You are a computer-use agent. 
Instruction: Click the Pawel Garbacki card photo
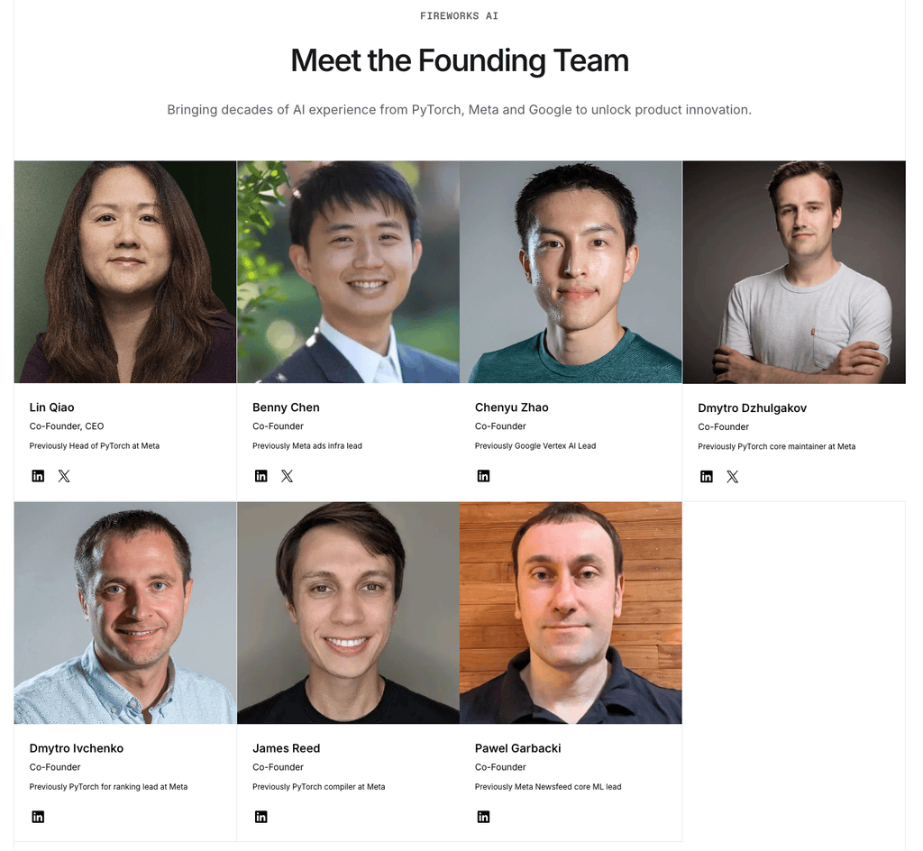[x=571, y=613]
